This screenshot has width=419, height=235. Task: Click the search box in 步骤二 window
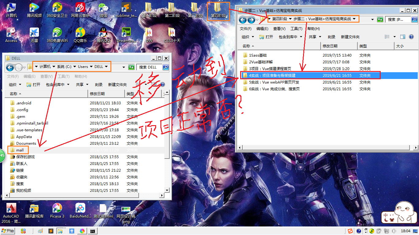[398, 19]
